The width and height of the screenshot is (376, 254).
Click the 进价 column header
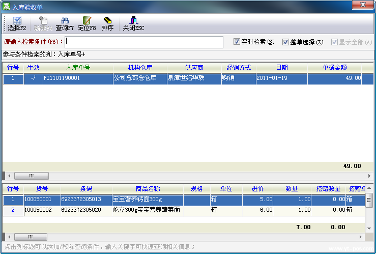coord(257,189)
